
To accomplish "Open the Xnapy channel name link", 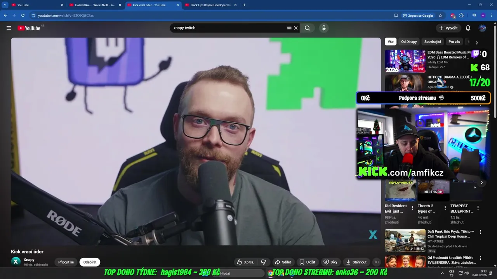I will coord(29,260).
